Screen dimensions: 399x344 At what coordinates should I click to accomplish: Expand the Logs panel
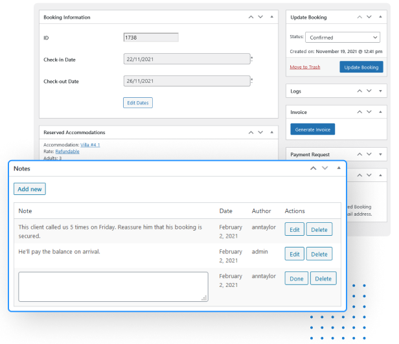(380, 91)
